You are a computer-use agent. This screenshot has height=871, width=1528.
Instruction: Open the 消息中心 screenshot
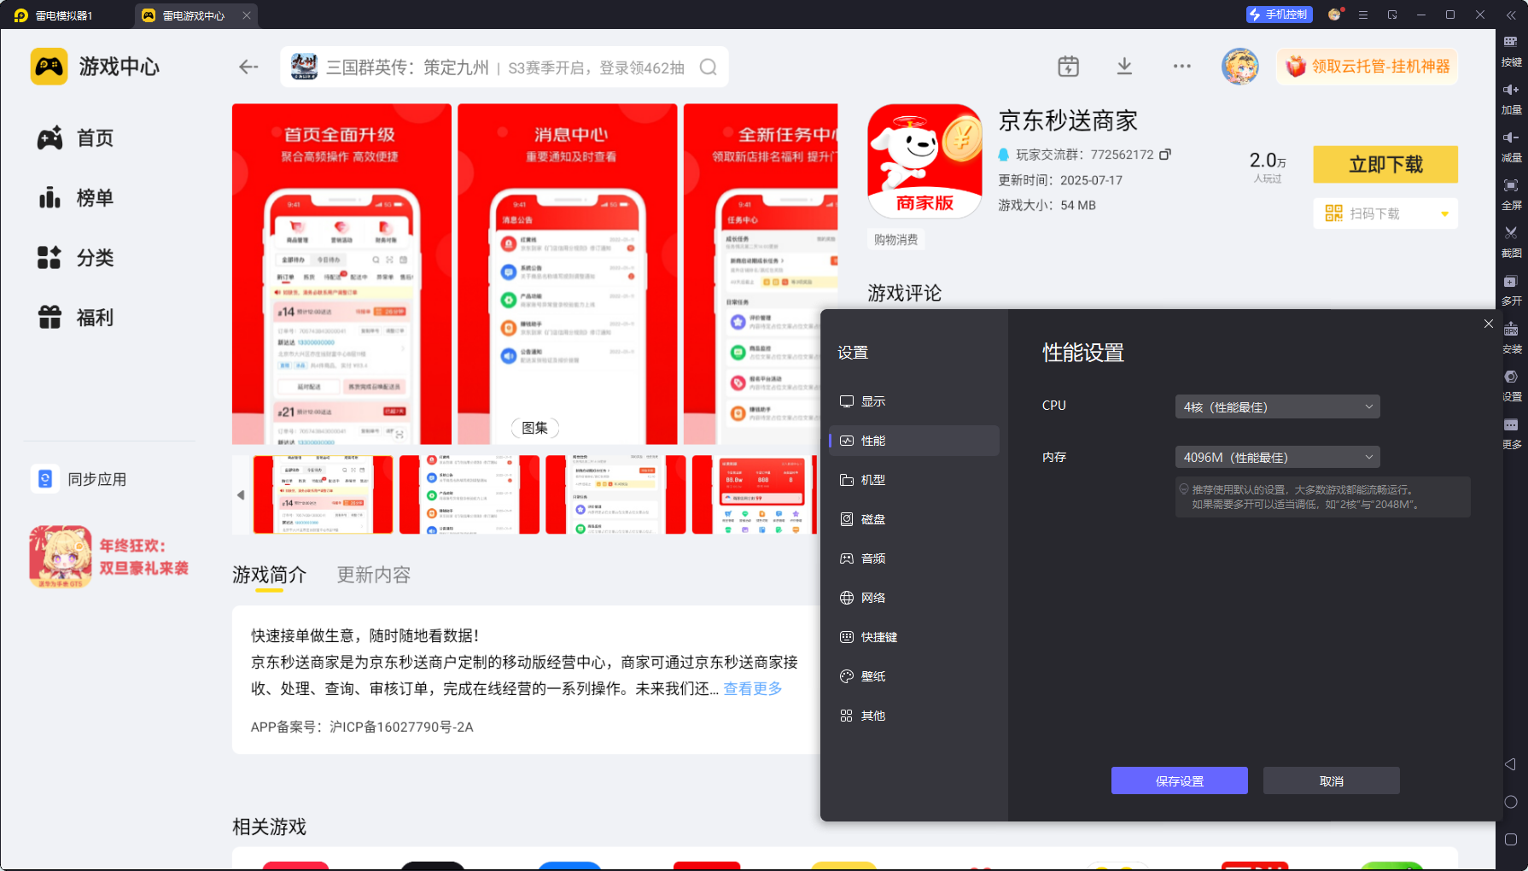pos(568,274)
